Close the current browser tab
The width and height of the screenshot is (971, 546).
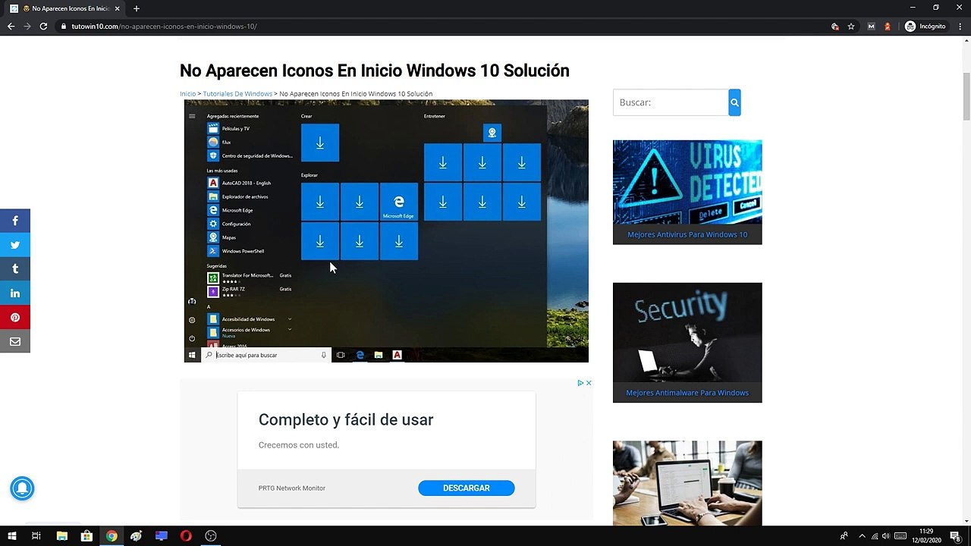pyautogui.click(x=118, y=8)
